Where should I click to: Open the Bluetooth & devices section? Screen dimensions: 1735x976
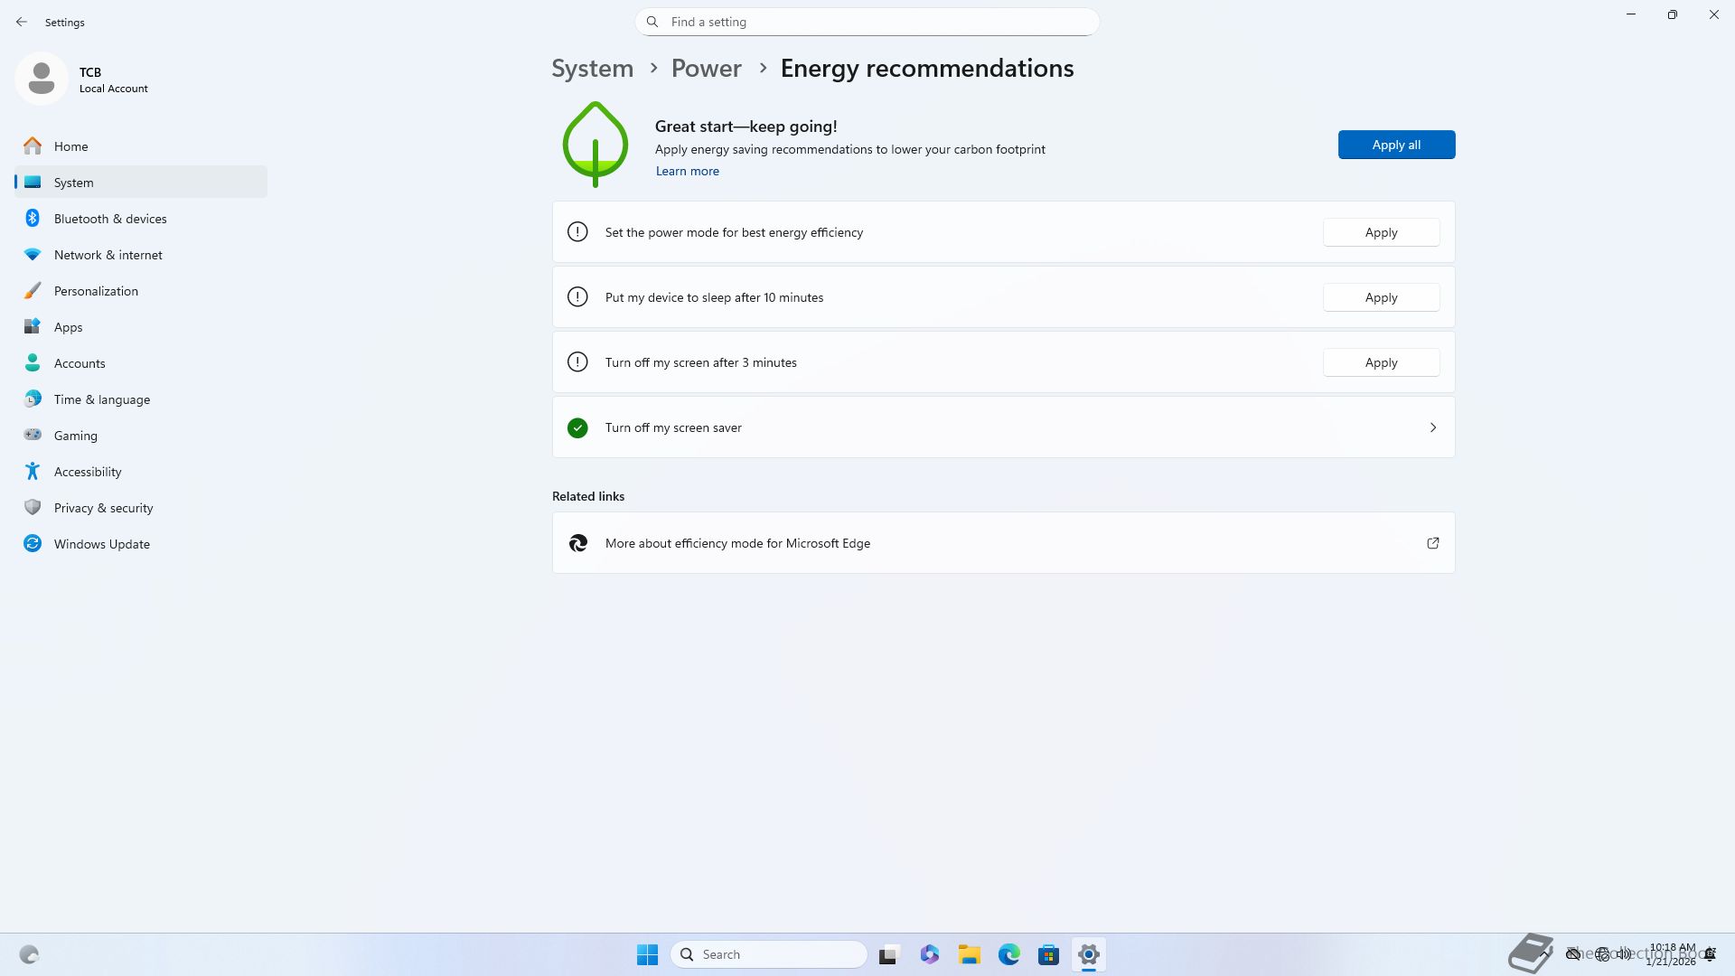pos(110,219)
